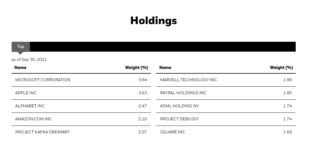Click the black holdings tab bar

coord(163,47)
